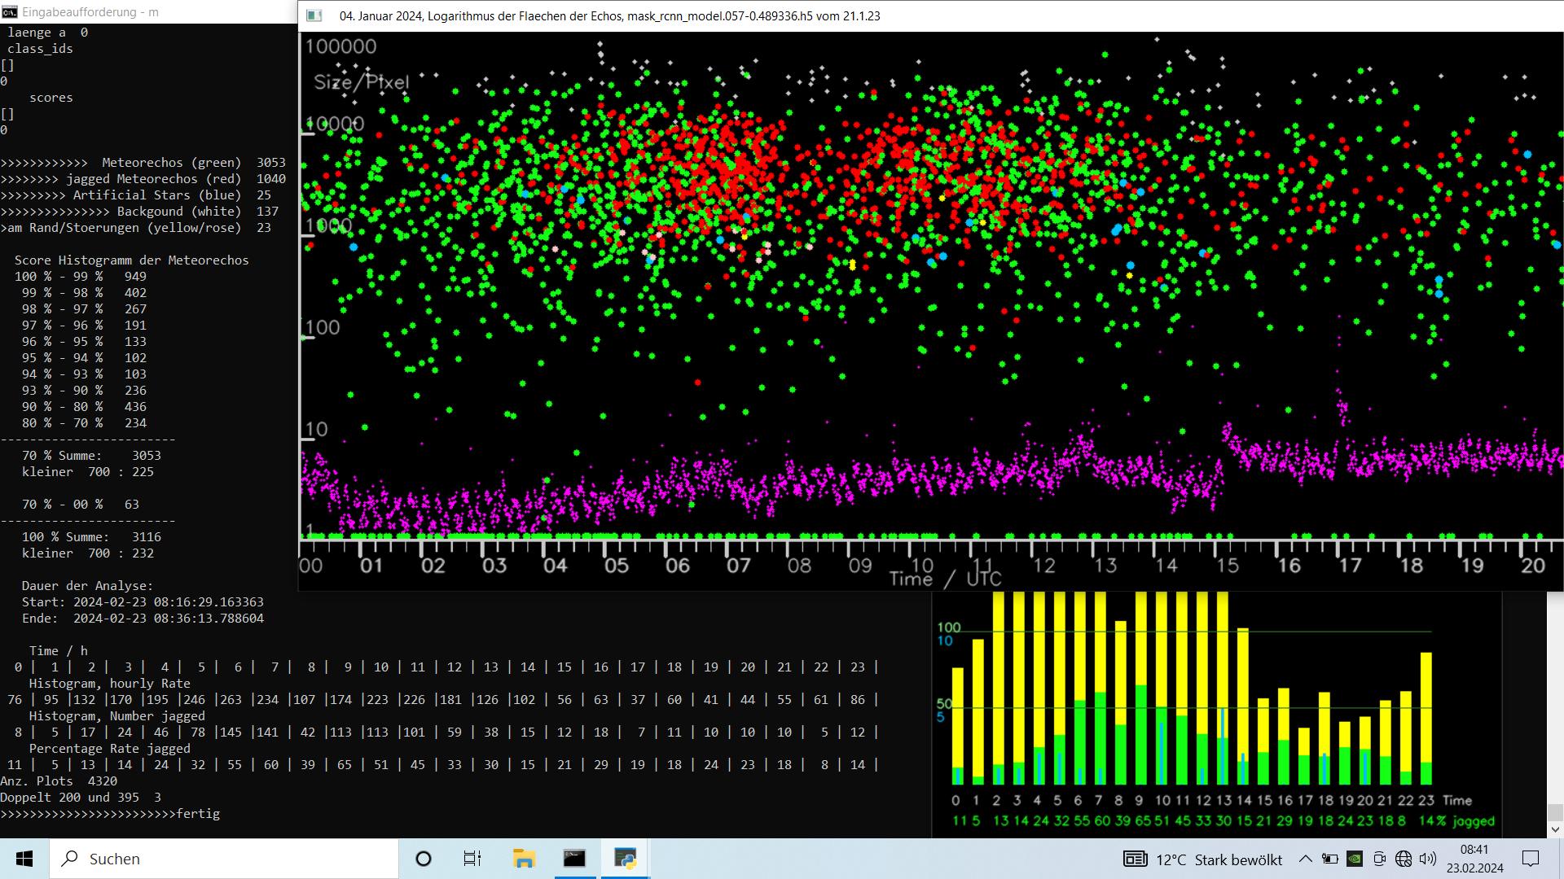Expand the hidden tray icons chevron

click(x=1305, y=859)
